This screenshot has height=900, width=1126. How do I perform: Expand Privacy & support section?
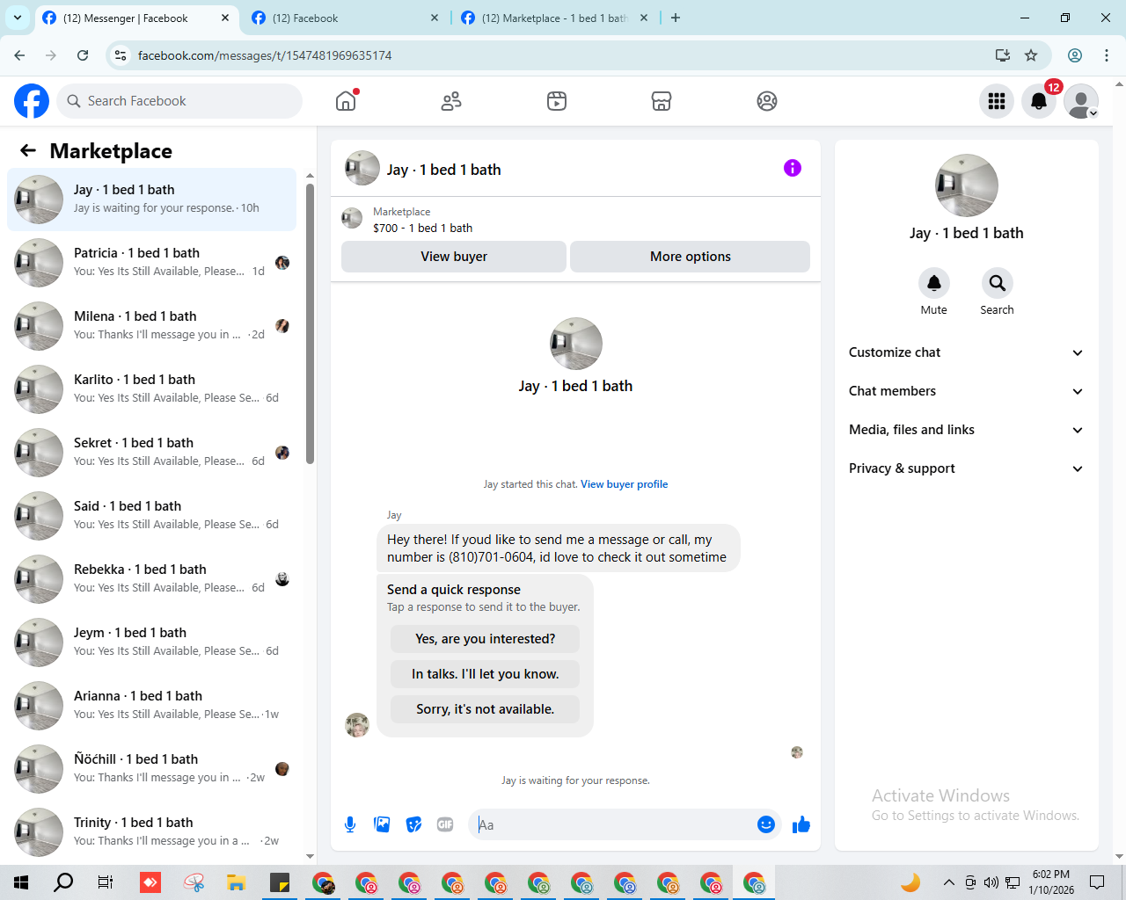pos(966,468)
